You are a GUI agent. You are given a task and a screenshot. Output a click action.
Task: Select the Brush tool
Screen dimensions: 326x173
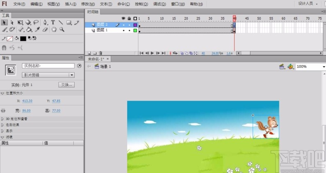pos(5,30)
